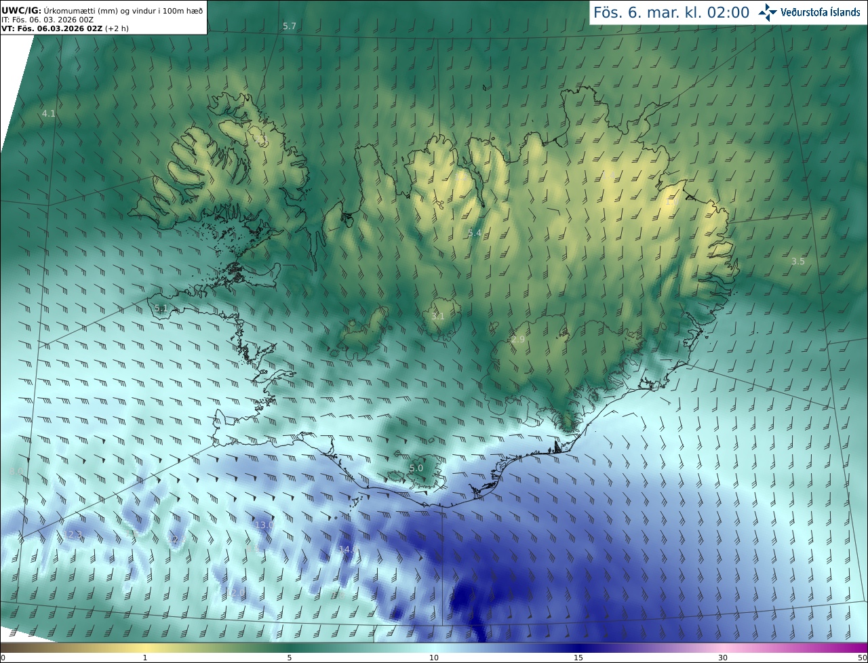Image resolution: width=868 pixels, height=663 pixels.
Task: Click the 'IT: Fös. 06. 03. 2026 00Z' line
Action: (x=47, y=20)
